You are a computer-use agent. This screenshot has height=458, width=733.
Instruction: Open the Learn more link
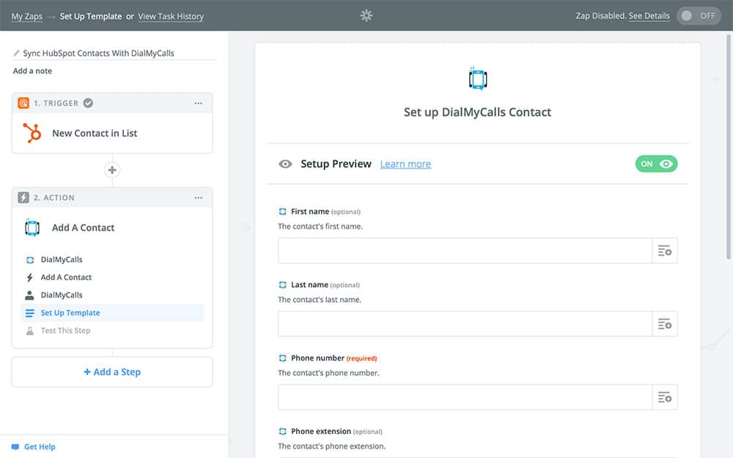tap(405, 164)
